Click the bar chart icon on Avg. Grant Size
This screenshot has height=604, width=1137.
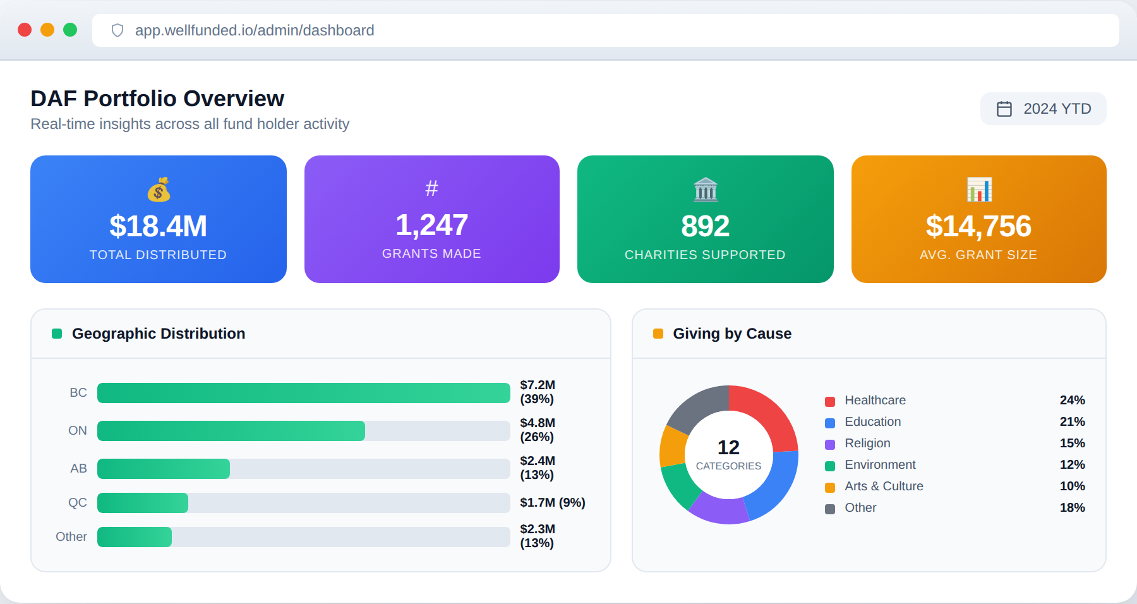979,190
